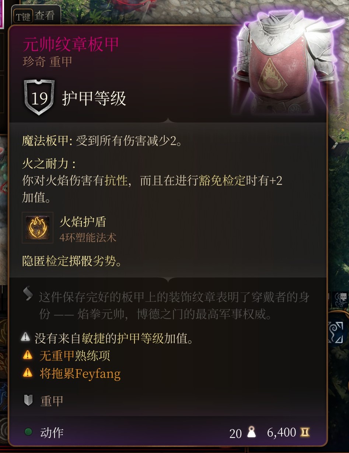The image size is (349, 453).
Task: Click the lore scroll icon beside the description
Action: pyautogui.click(x=28, y=294)
